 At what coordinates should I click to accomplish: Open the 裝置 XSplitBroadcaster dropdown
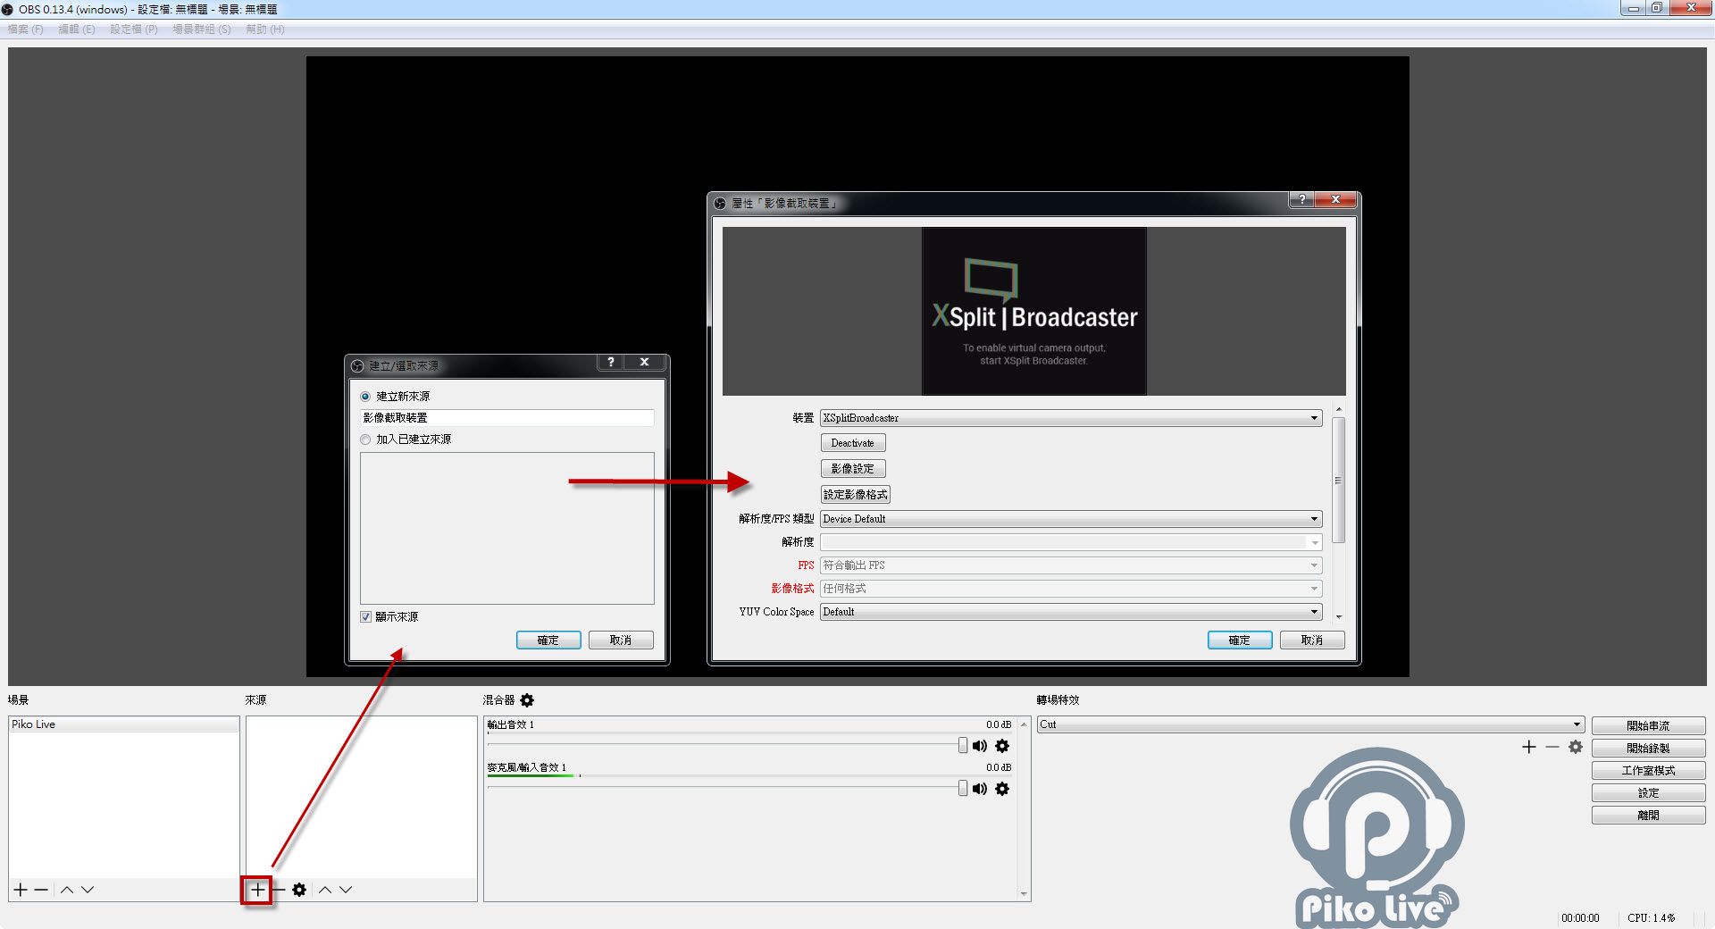coord(1071,418)
